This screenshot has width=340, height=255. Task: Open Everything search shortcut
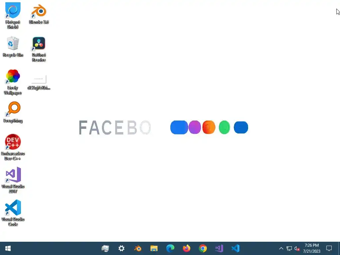click(x=13, y=112)
